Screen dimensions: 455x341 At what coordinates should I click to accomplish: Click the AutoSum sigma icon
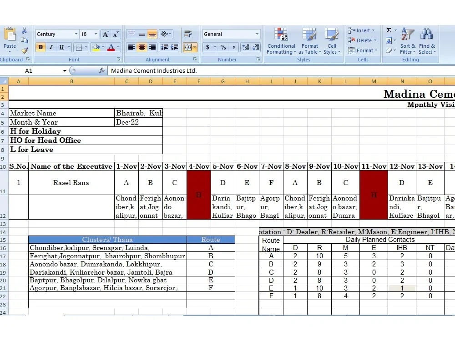point(389,30)
